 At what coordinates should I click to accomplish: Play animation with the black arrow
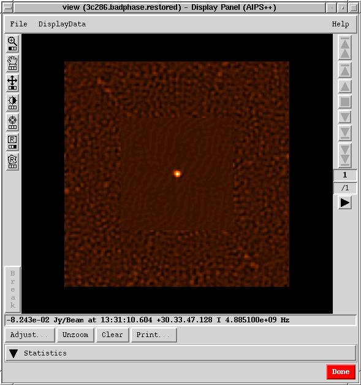click(345, 203)
